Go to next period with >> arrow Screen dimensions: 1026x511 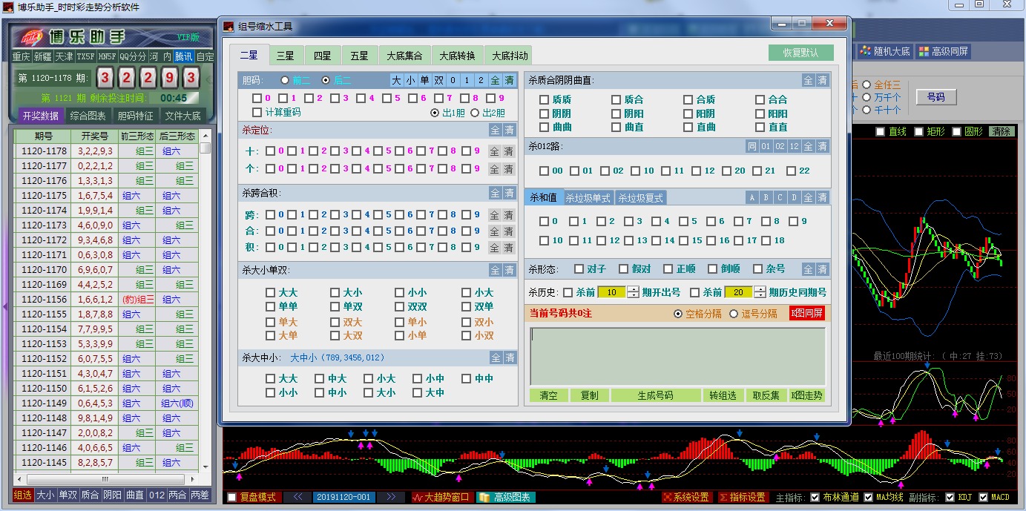(391, 497)
